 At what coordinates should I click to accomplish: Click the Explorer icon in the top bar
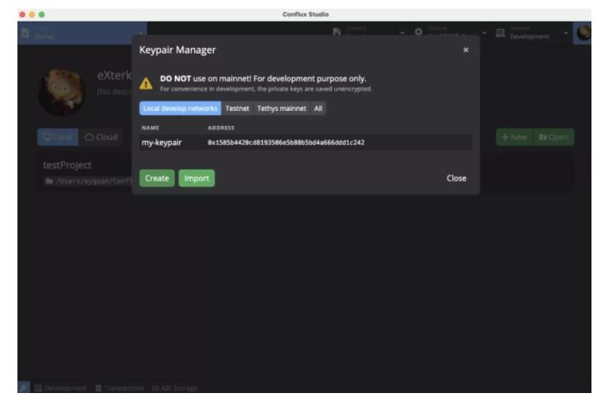[418, 32]
